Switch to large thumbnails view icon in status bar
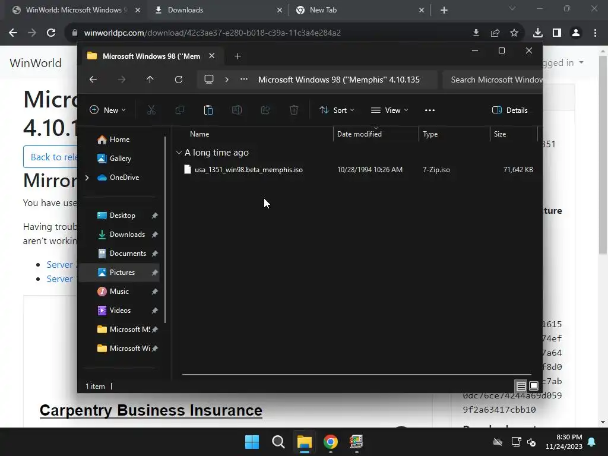This screenshot has height=456, width=608. 534,386
